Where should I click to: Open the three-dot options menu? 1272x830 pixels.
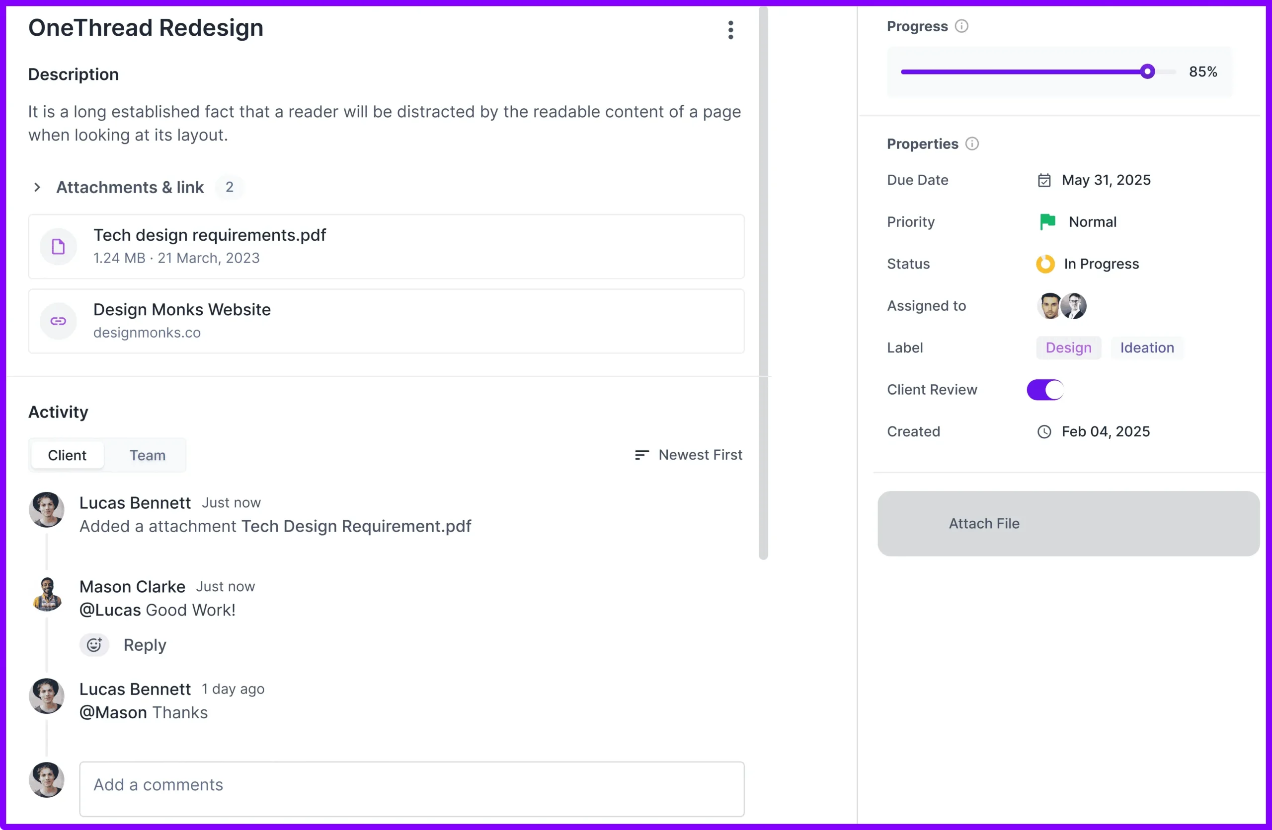730,30
